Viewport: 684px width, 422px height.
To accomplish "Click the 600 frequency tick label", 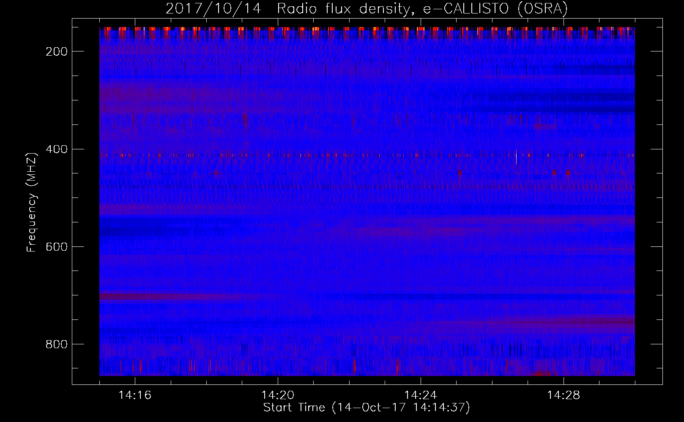I will point(56,247).
